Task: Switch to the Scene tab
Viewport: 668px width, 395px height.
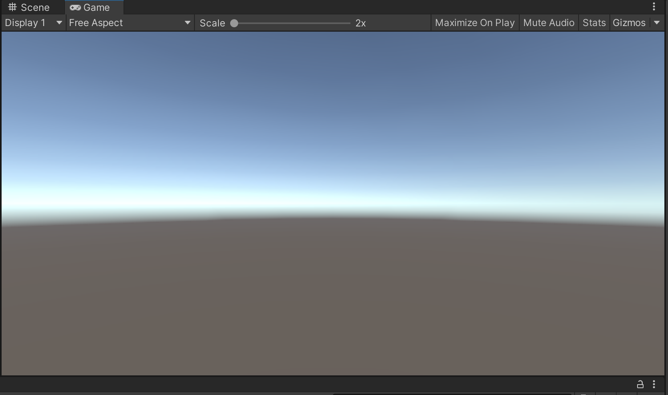Action: 34,8
